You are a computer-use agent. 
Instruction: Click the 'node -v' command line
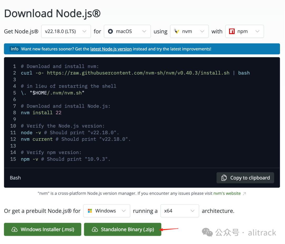pos(70,132)
